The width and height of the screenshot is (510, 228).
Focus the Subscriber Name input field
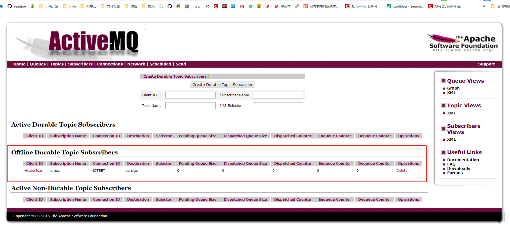(278, 95)
